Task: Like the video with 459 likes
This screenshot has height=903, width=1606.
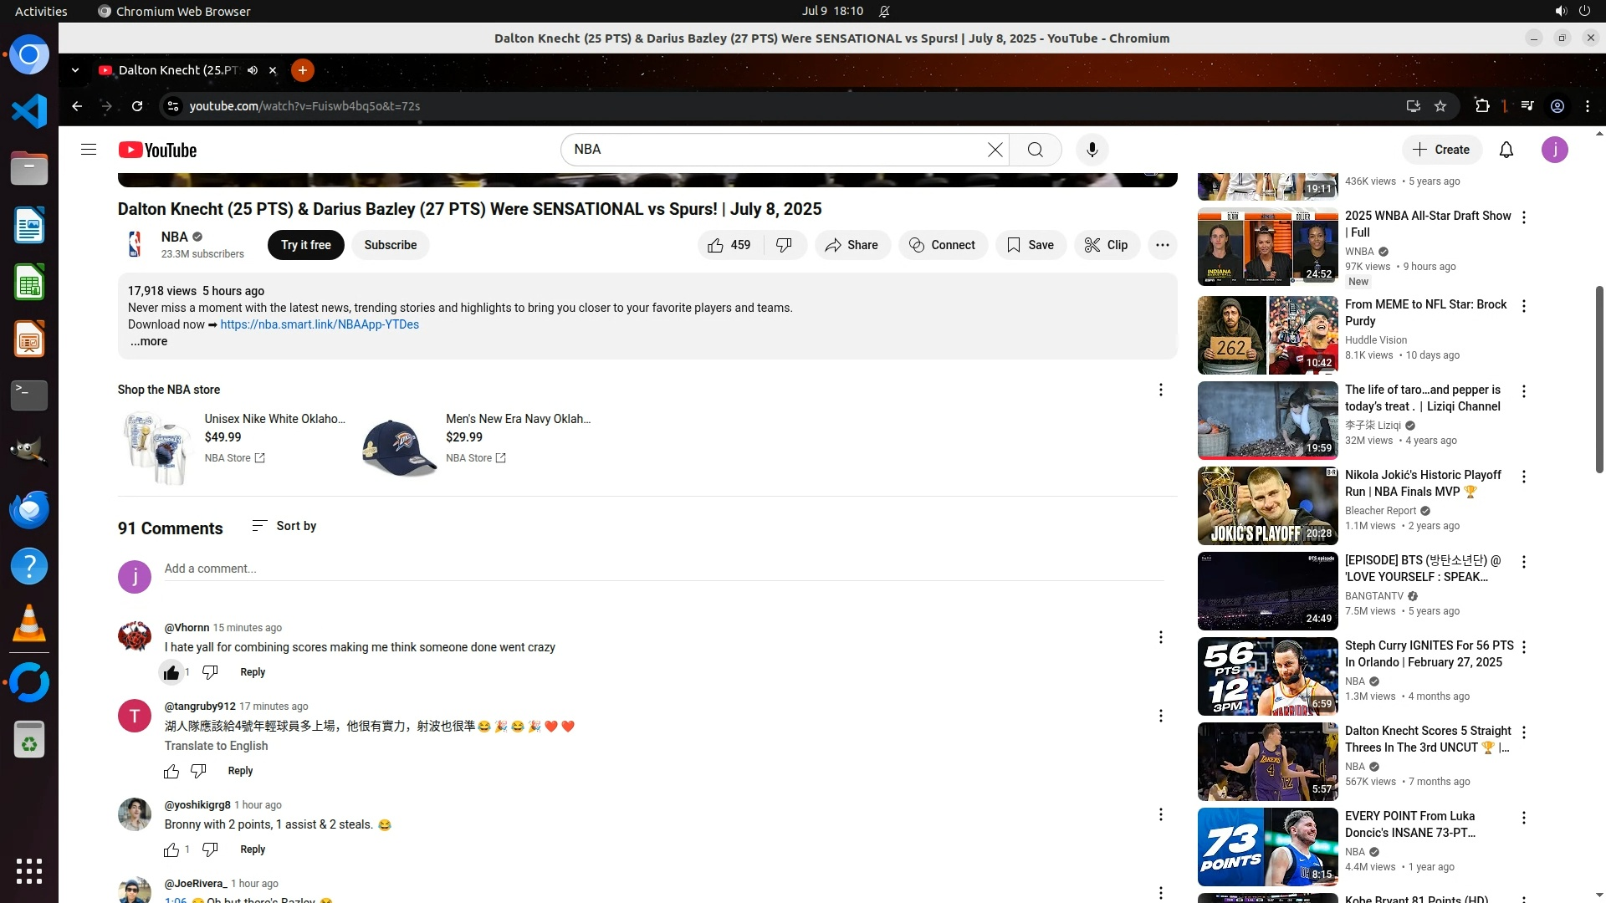Action: (x=729, y=245)
